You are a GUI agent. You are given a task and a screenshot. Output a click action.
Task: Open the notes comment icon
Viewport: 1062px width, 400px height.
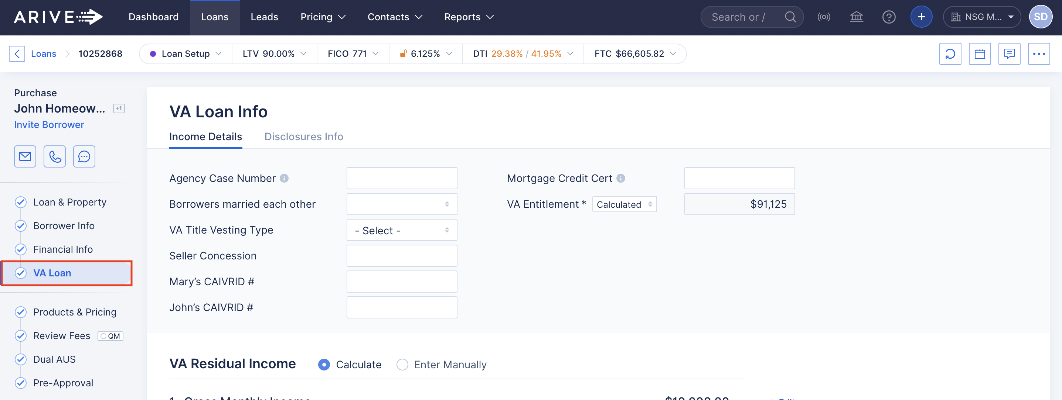(x=1009, y=54)
